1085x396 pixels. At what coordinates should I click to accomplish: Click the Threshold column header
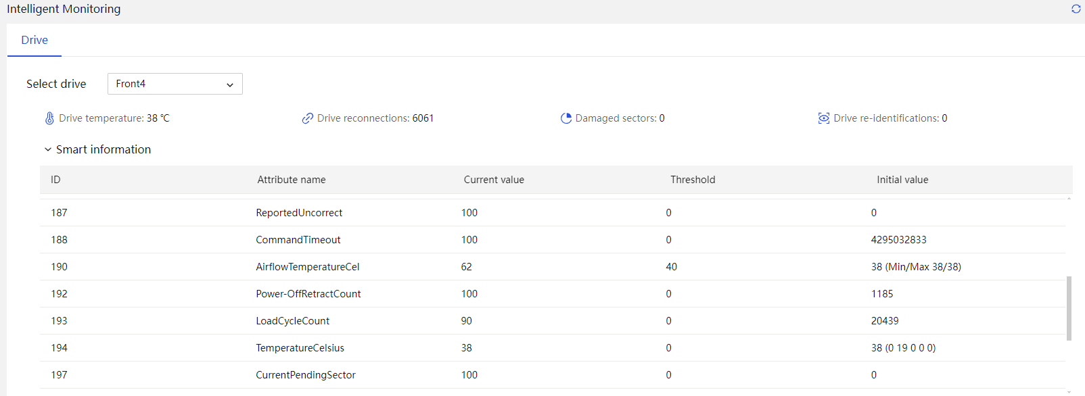(x=693, y=180)
